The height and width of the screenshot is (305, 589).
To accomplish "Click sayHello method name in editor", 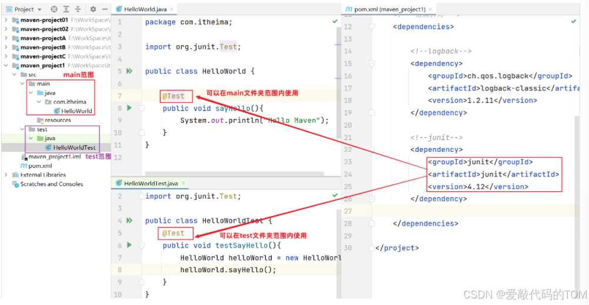I will pyautogui.click(x=233, y=109).
